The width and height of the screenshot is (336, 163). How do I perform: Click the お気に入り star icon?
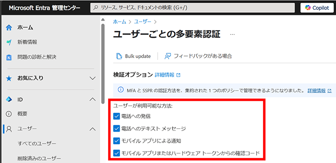9,78
